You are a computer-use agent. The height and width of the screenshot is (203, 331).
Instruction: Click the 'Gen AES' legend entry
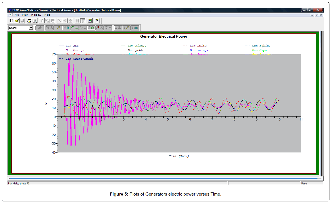click(69, 45)
